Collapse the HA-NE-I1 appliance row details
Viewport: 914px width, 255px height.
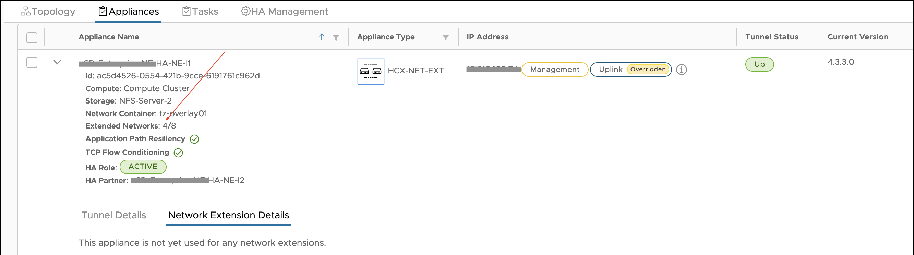pos(57,62)
